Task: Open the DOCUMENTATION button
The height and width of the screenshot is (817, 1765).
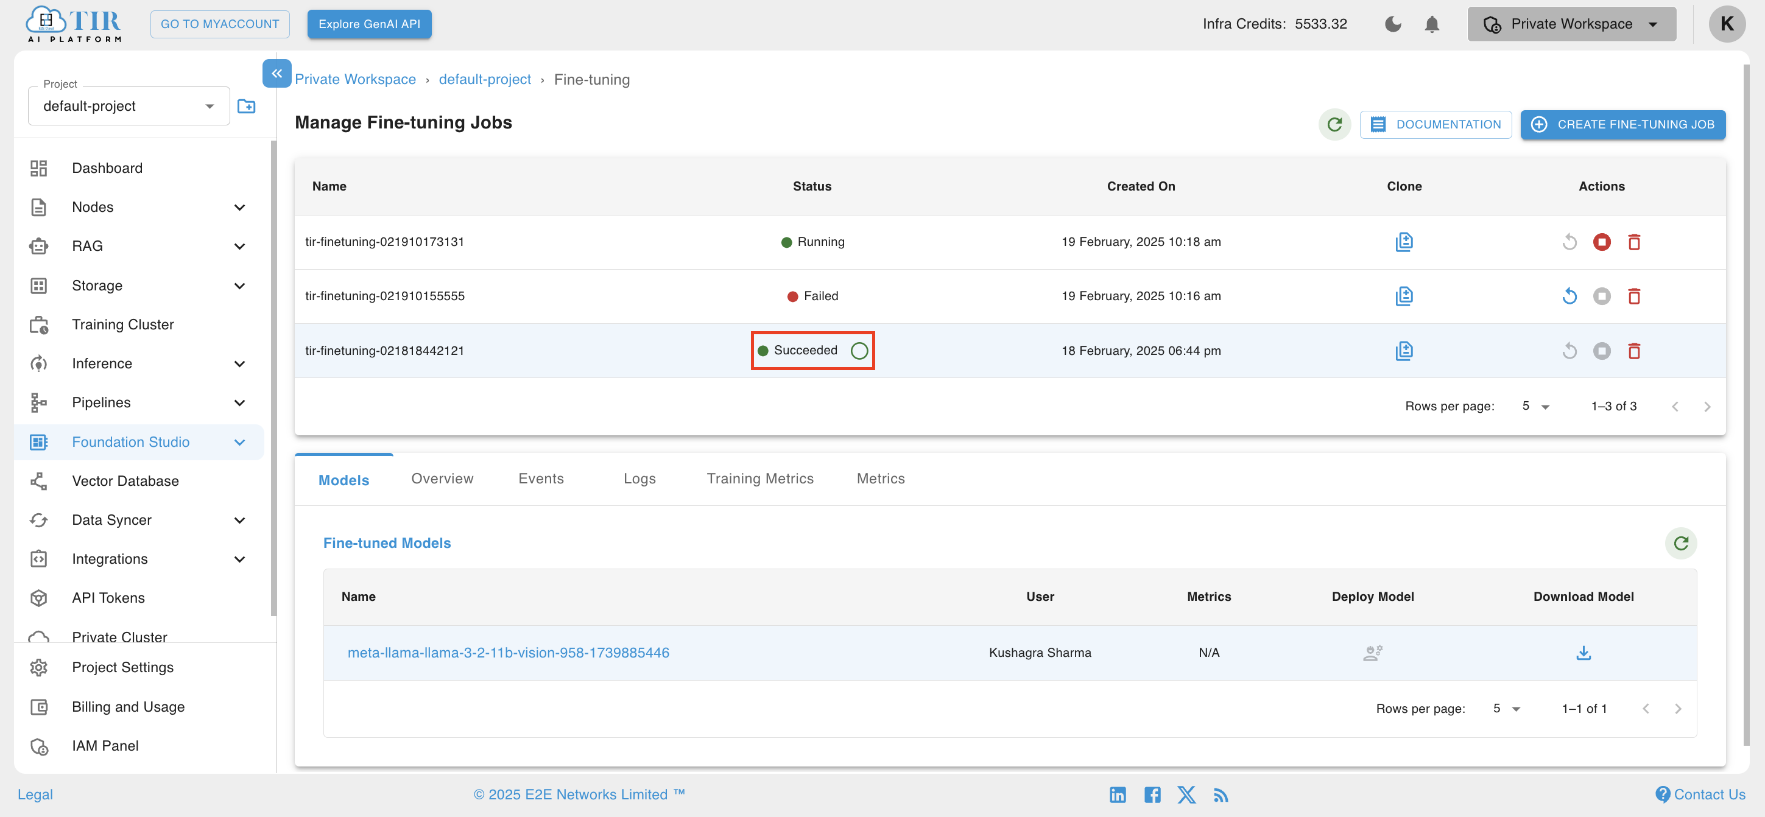Action: tap(1436, 125)
